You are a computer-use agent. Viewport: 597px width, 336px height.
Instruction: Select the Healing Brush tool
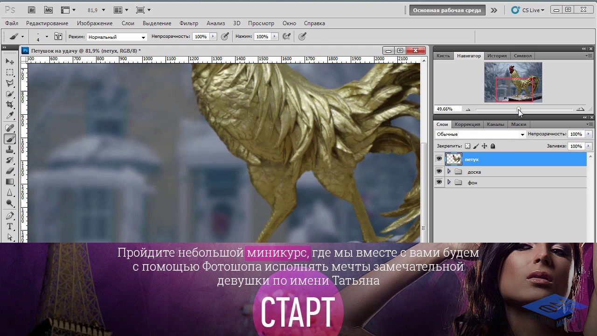click(x=10, y=128)
